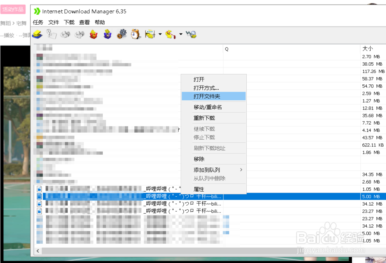
Task: Click 从队列中删除 in the context menu
Action: [214, 178]
